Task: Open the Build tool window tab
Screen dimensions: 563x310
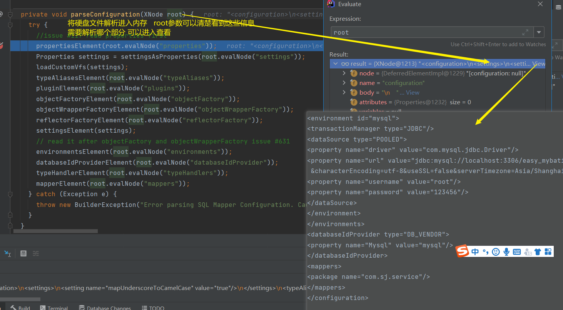Action: (20, 307)
